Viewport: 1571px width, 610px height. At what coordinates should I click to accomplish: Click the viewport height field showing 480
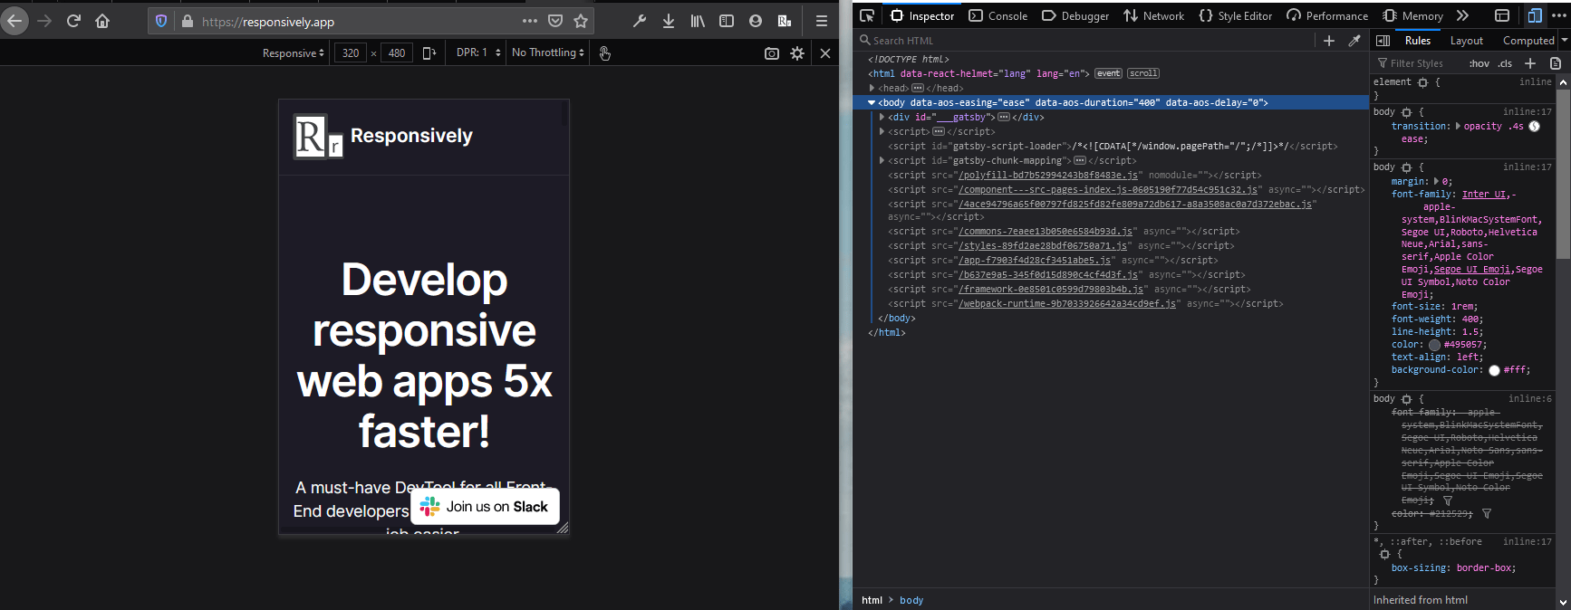coord(397,53)
